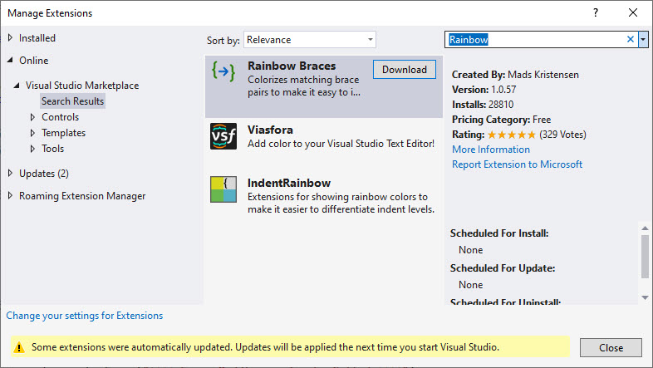Click the (329 Votes) text
Image resolution: width=653 pixels, height=368 pixels.
pos(562,135)
